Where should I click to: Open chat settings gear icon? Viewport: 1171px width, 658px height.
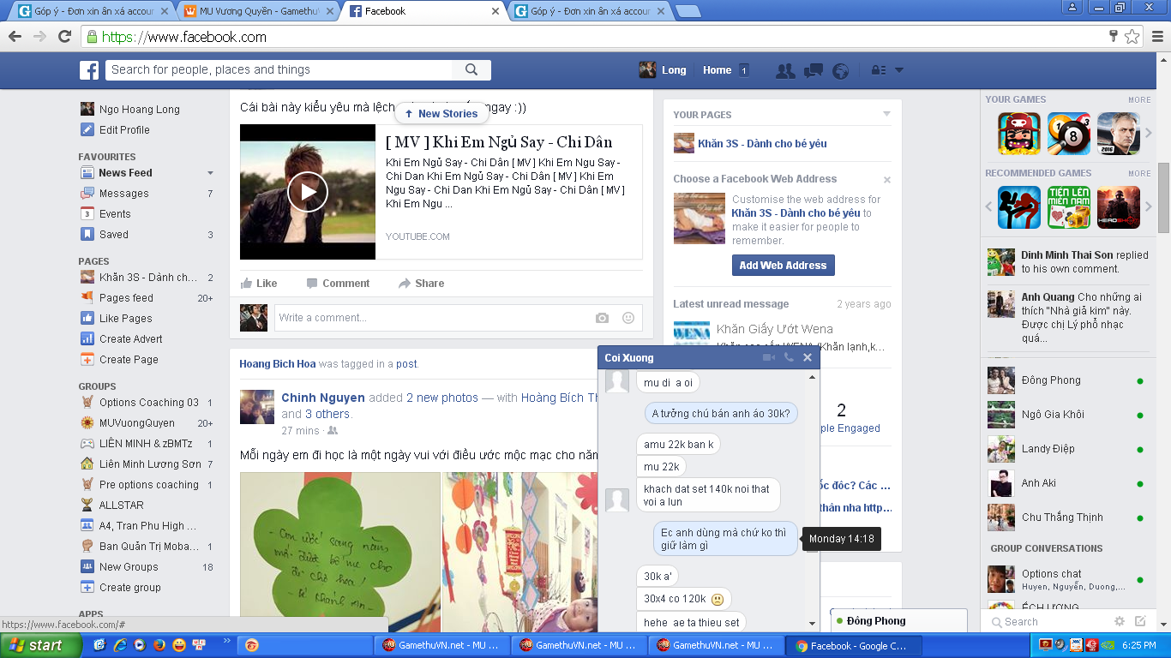pyautogui.click(x=1120, y=622)
